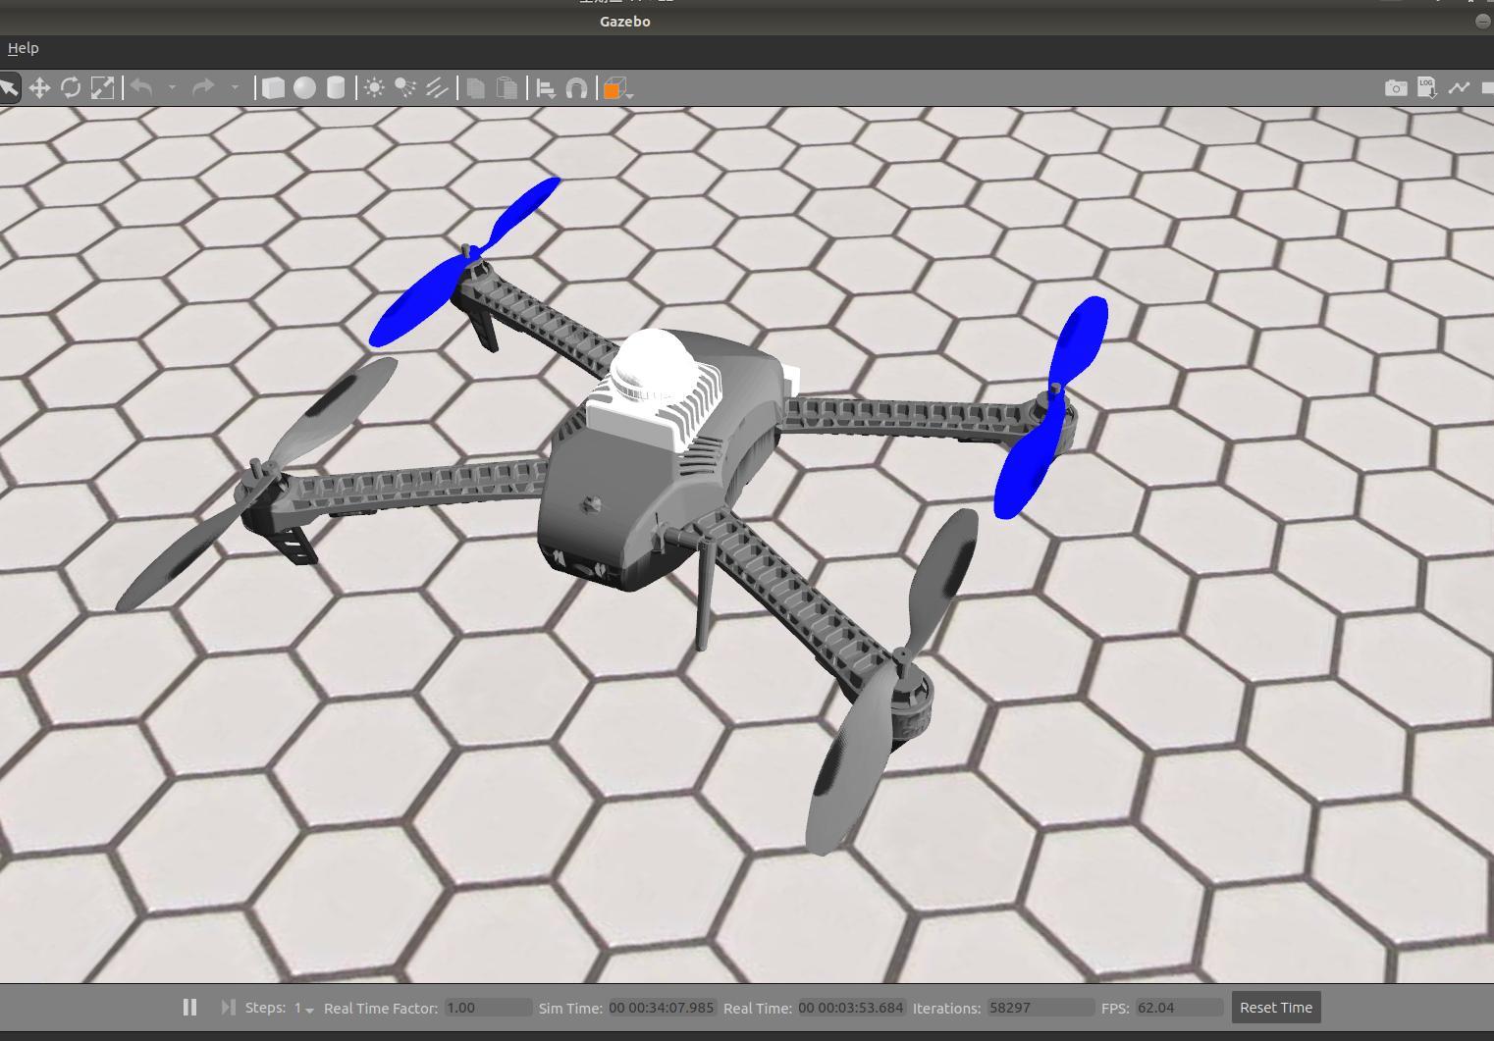Click the FPS value 62.04
Viewport: 1494px width, 1041px height.
click(1155, 1008)
